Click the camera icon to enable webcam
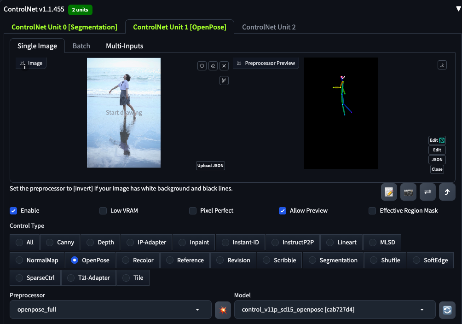The image size is (462, 324). (x=408, y=192)
